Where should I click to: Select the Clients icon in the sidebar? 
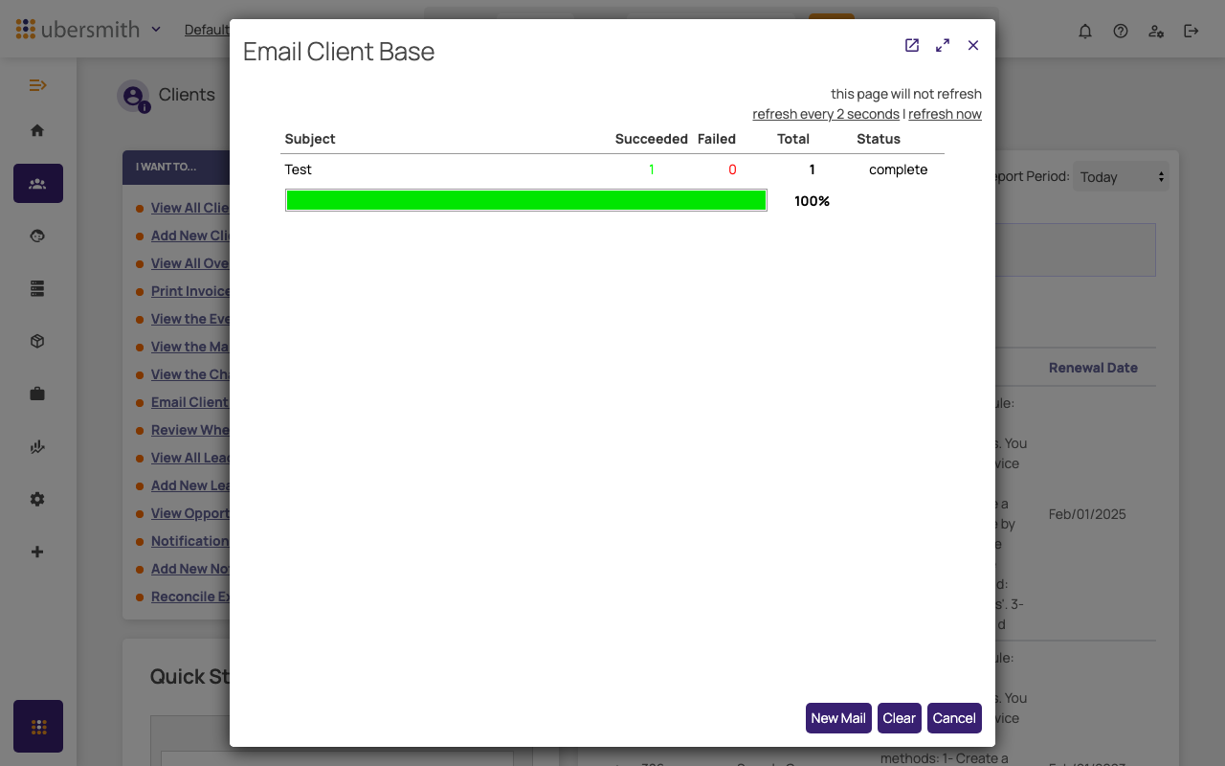pos(38,183)
